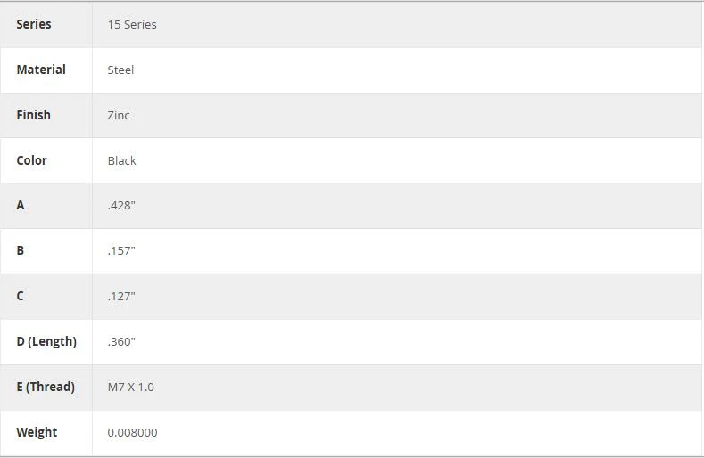
Task: Select the .157" value
Action: [121, 250]
